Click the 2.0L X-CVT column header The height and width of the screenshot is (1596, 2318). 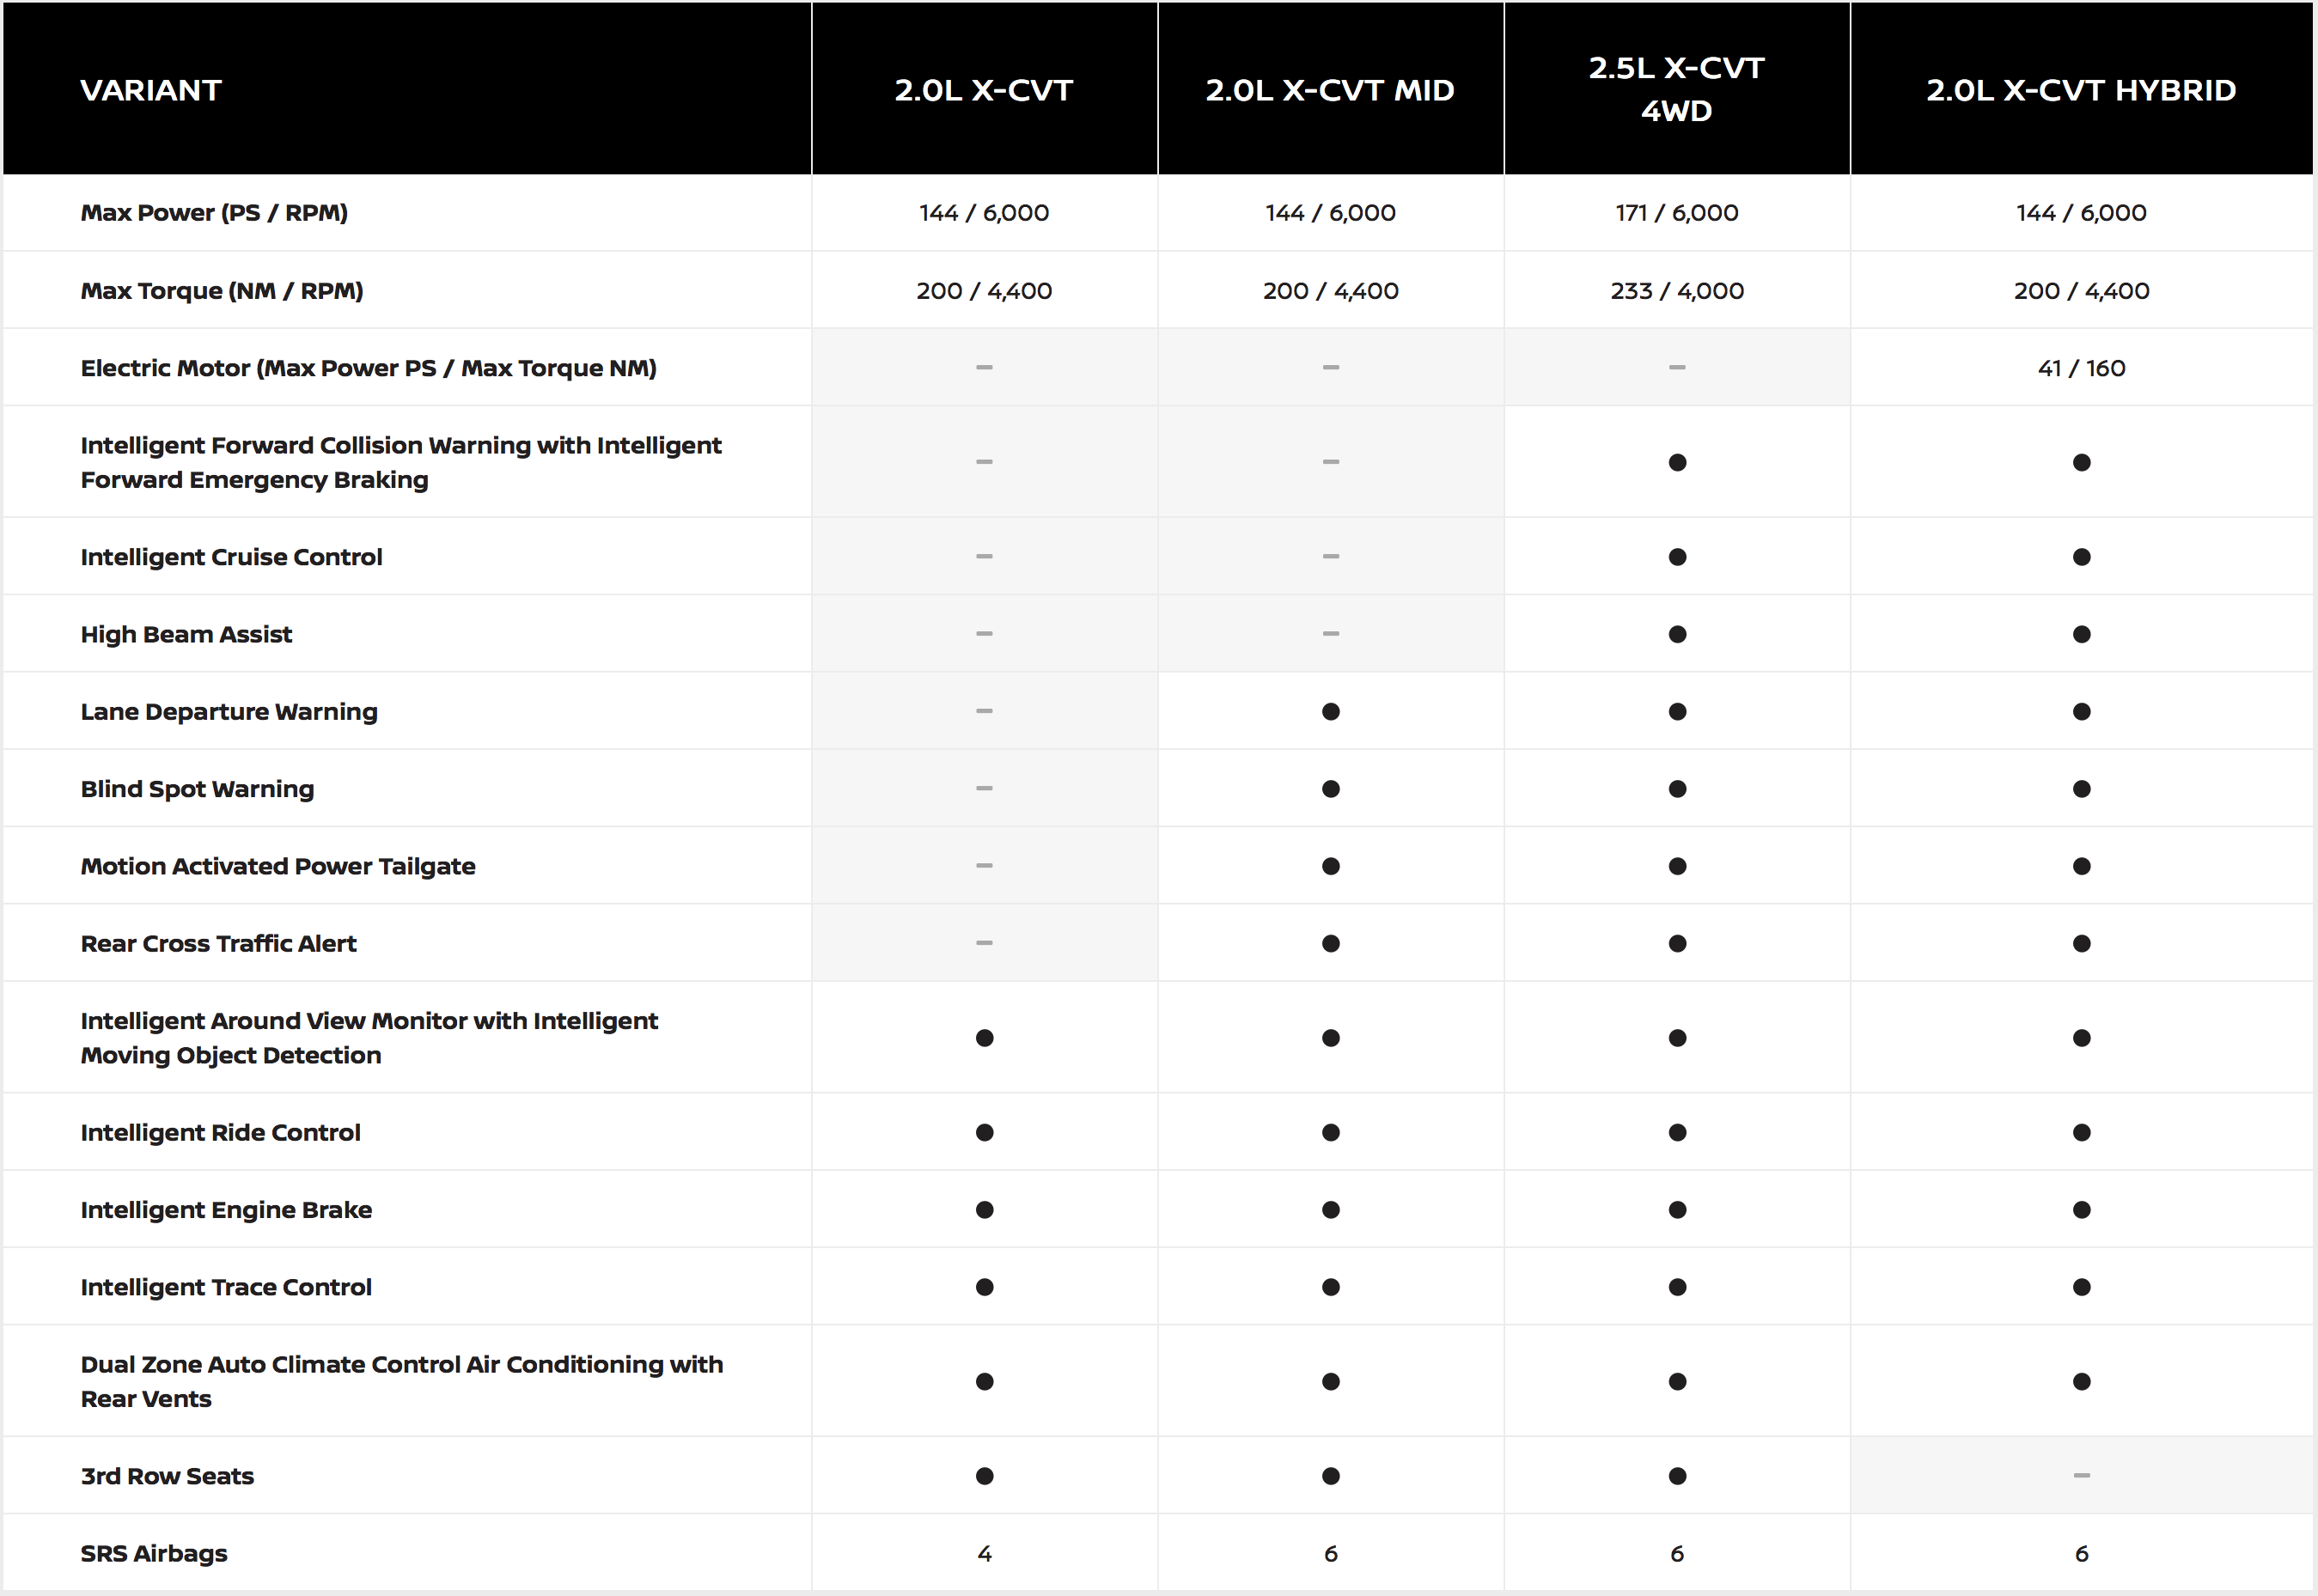coord(984,90)
